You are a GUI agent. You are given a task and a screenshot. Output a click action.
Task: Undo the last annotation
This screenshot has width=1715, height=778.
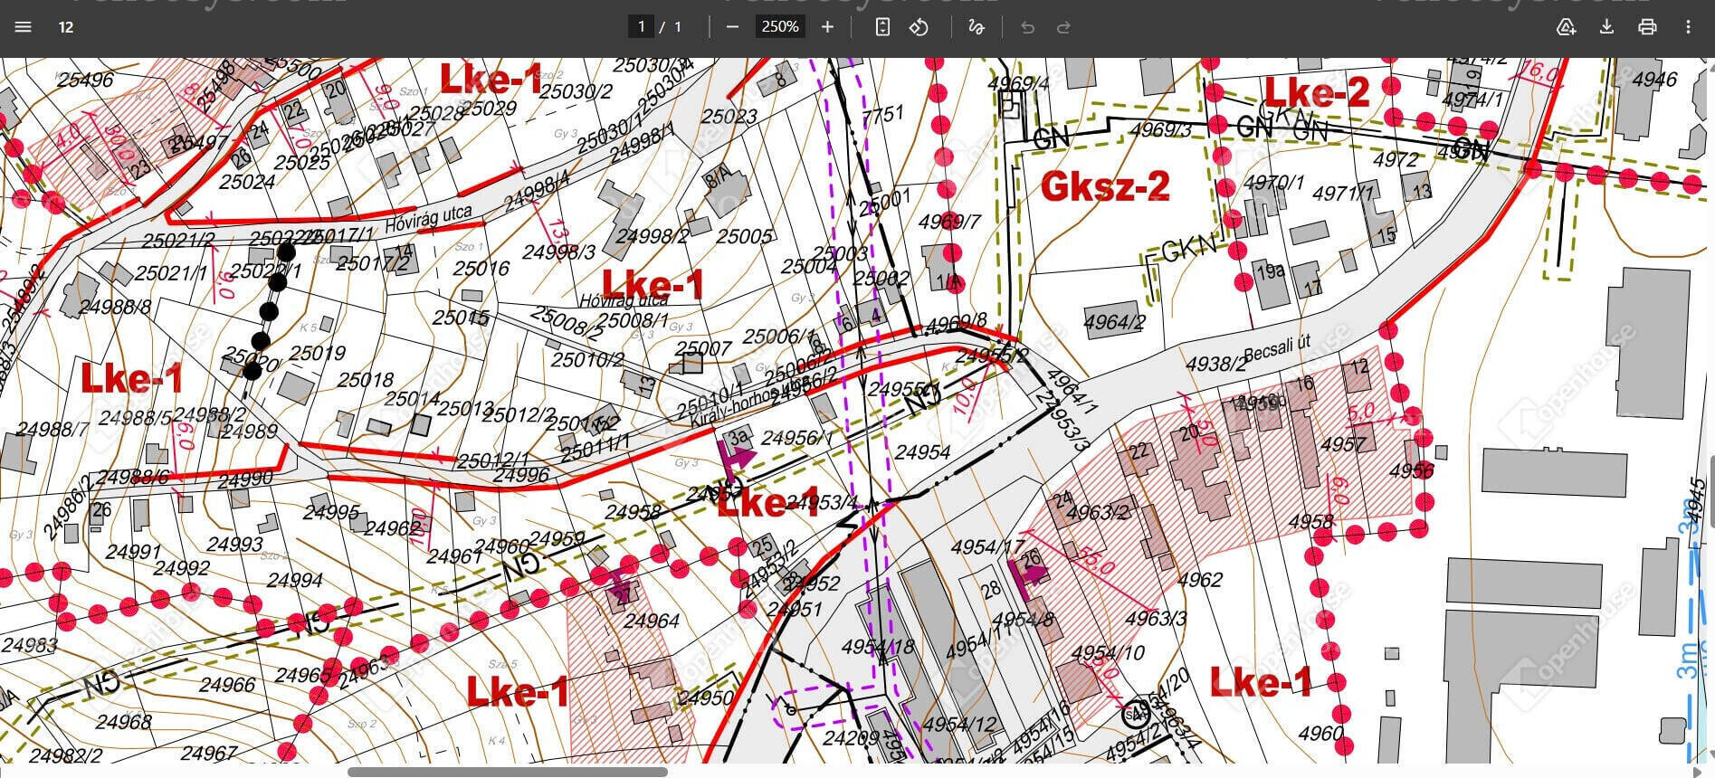pos(1027,27)
